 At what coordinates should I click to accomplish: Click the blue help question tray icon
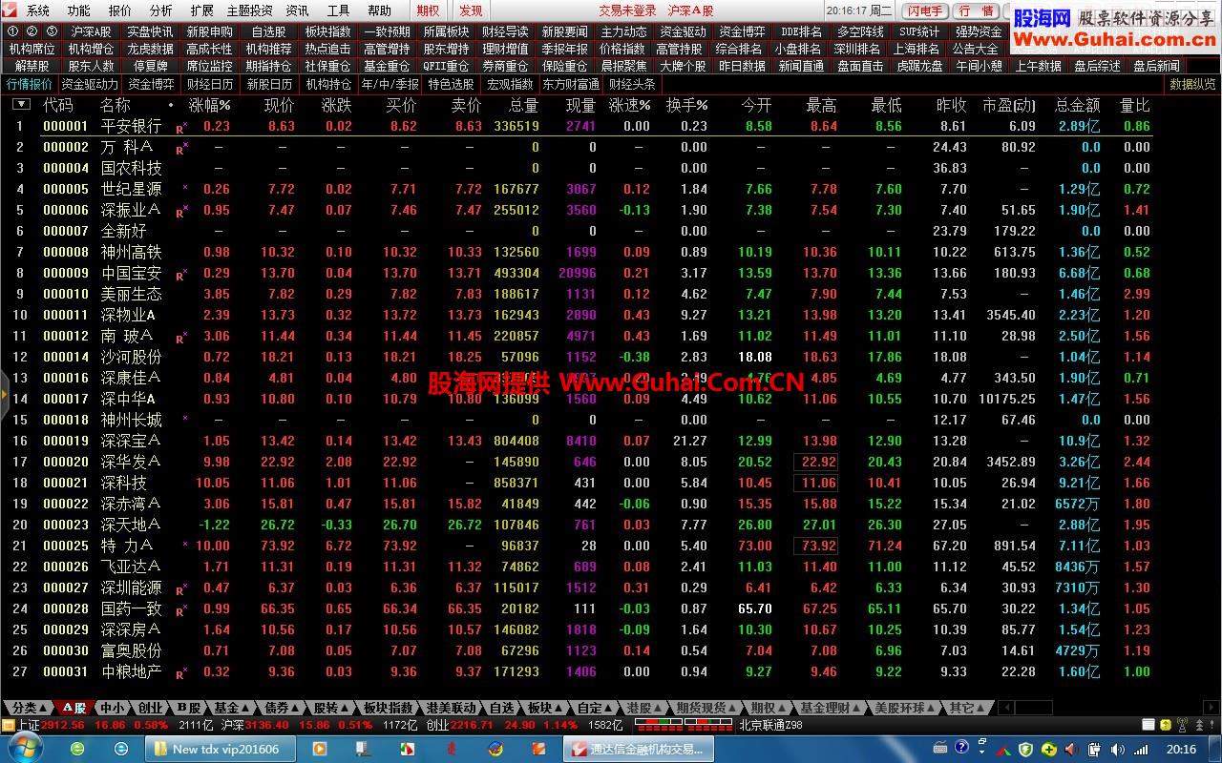pyautogui.click(x=961, y=748)
